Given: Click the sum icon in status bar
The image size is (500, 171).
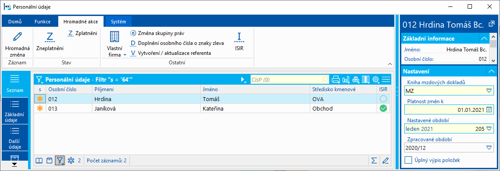Looking at the screenshot, I should [x=374, y=161].
